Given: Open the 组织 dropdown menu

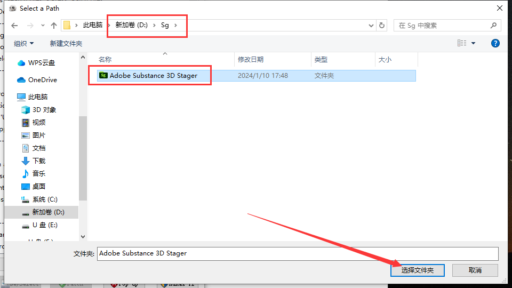Looking at the screenshot, I should pyautogui.click(x=23, y=43).
